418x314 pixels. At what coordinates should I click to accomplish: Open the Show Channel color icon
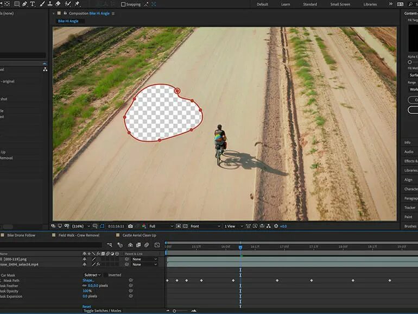pyautogui.click(x=144, y=226)
